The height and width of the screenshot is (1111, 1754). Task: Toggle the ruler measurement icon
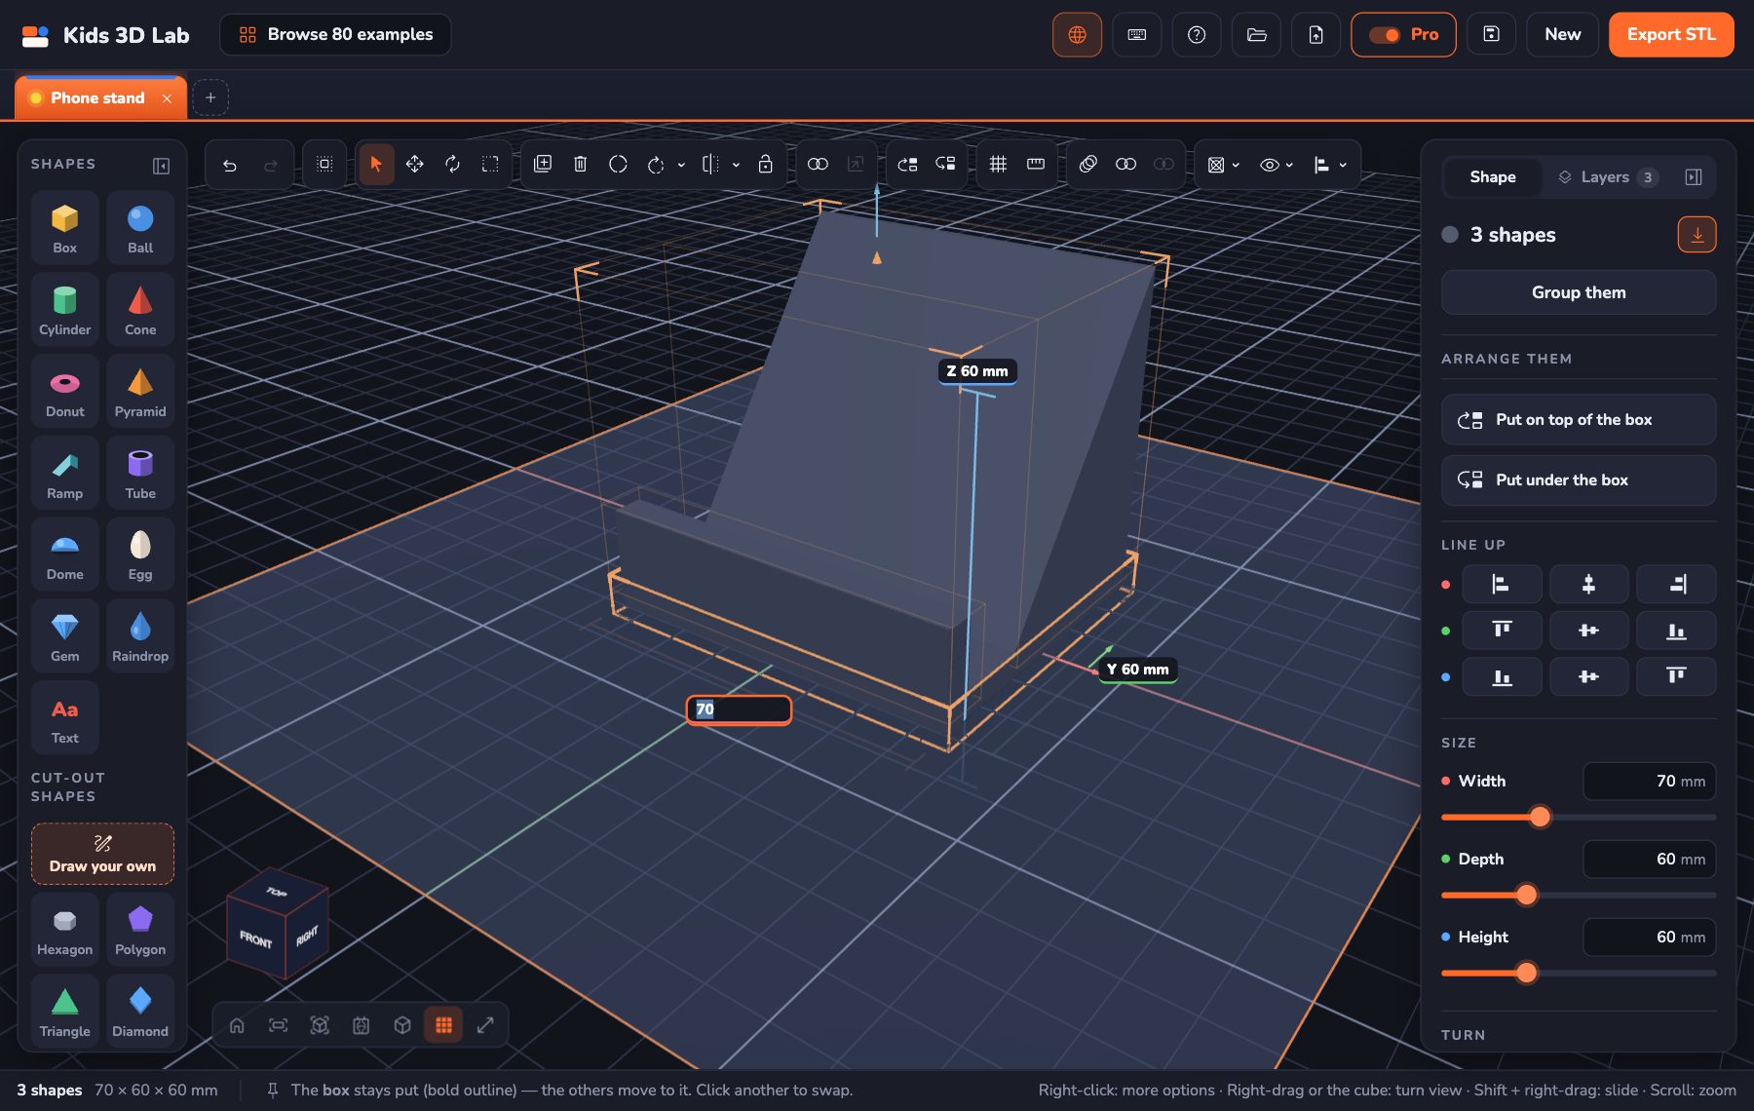pos(1036,165)
